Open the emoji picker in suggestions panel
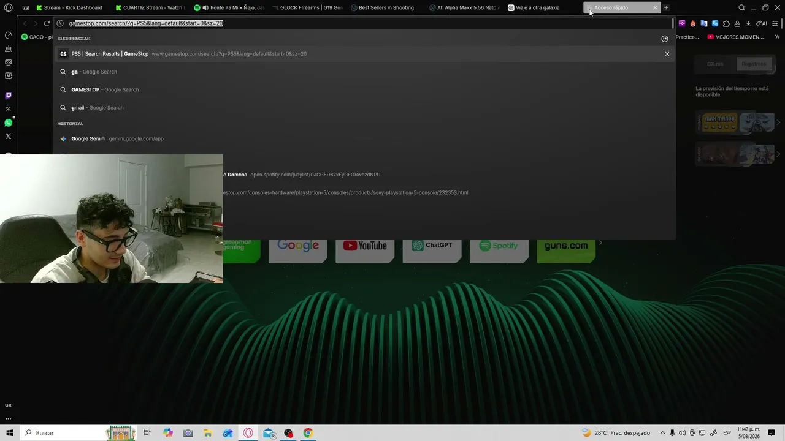Image resolution: width=785 pixels, height=441 pixels. [665, 39]
